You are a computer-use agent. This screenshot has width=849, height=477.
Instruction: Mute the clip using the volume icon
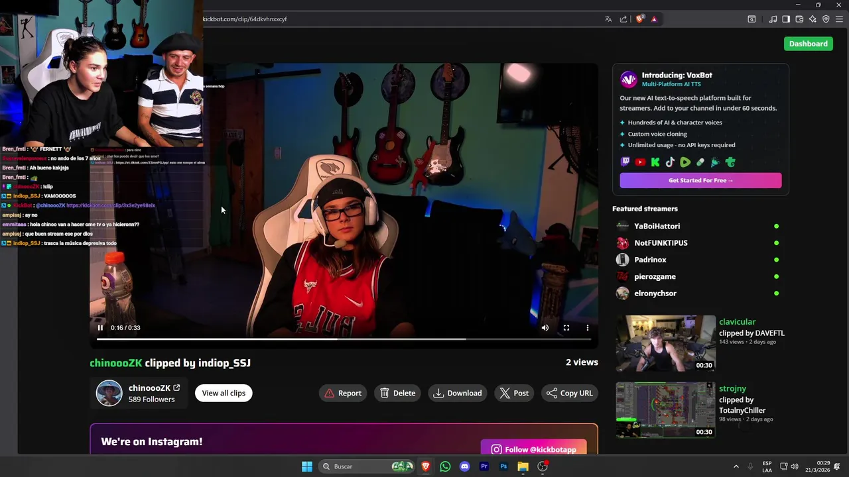(x=545, y=327)
